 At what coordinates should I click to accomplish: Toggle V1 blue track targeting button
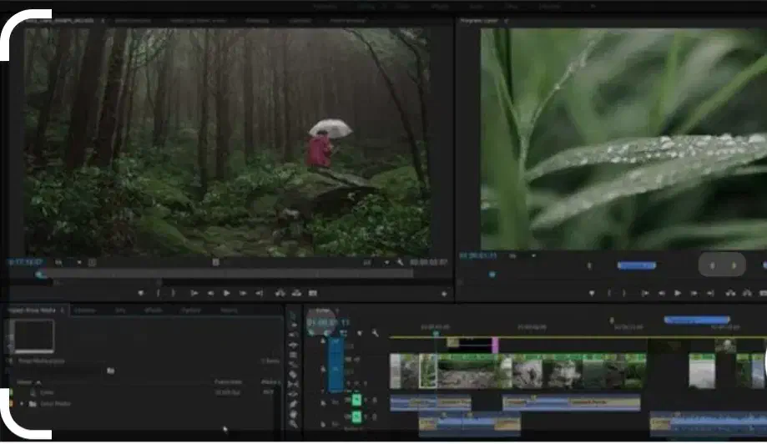(x=335, y=367)
